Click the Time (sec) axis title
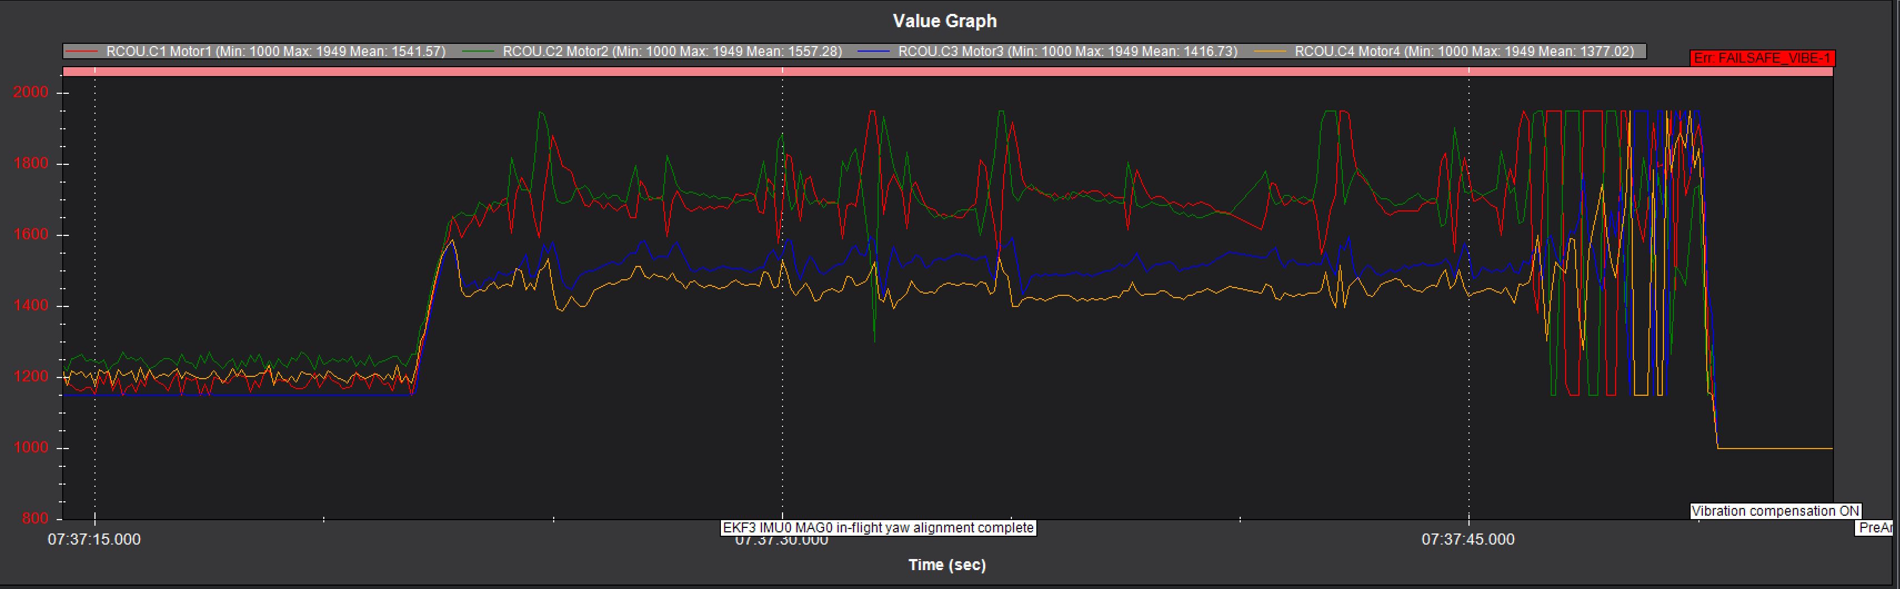 (946, 565)
